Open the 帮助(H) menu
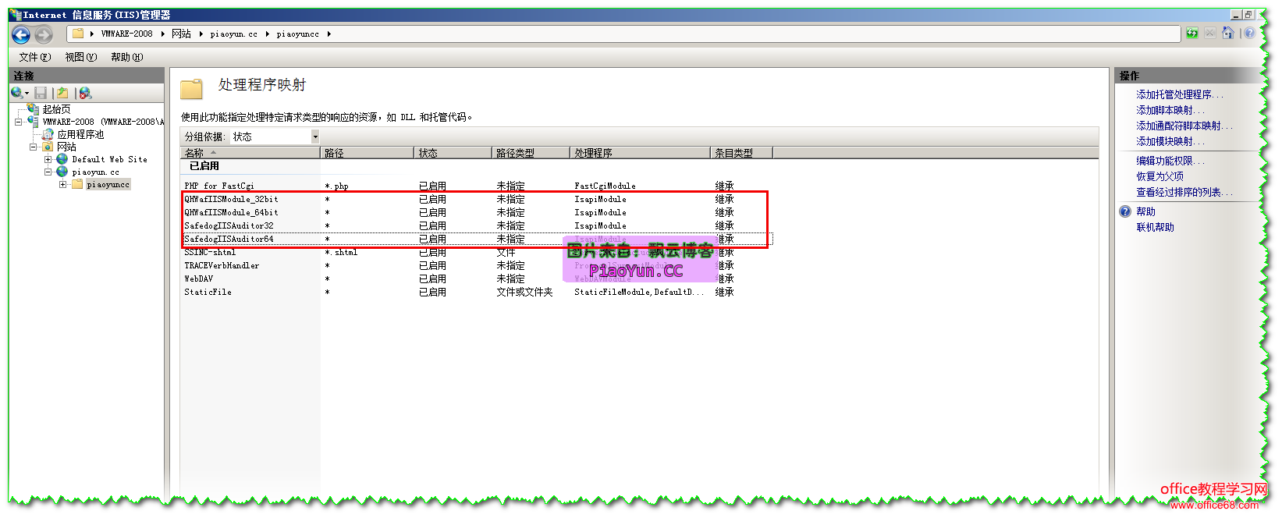 pyautogui.click(x=127, y=57)
